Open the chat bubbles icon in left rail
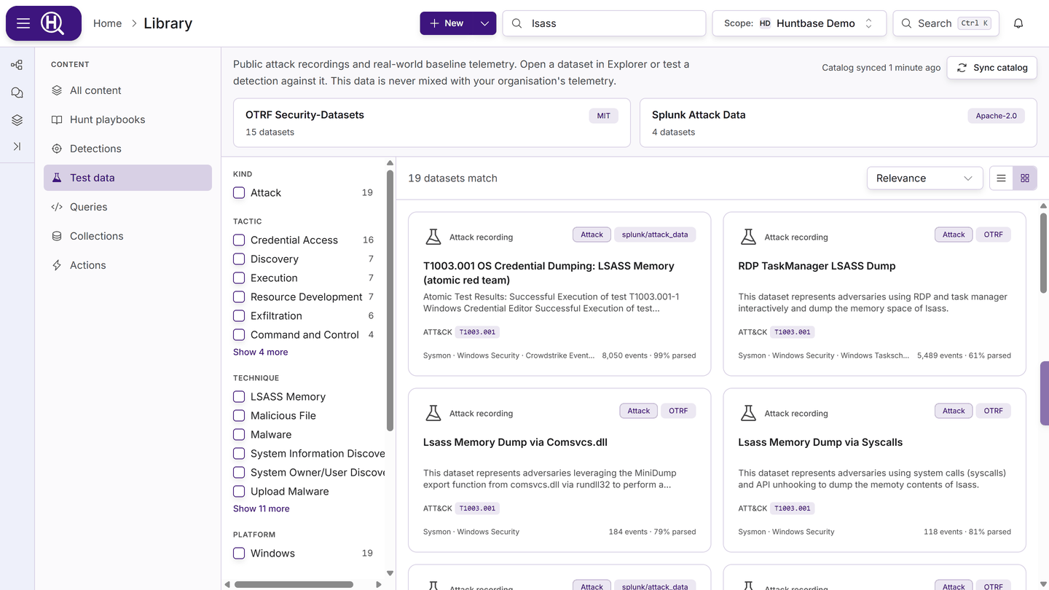 coord(17,93)
